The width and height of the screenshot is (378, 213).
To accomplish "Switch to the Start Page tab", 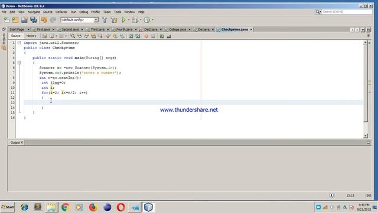I will tap(17, 30).
